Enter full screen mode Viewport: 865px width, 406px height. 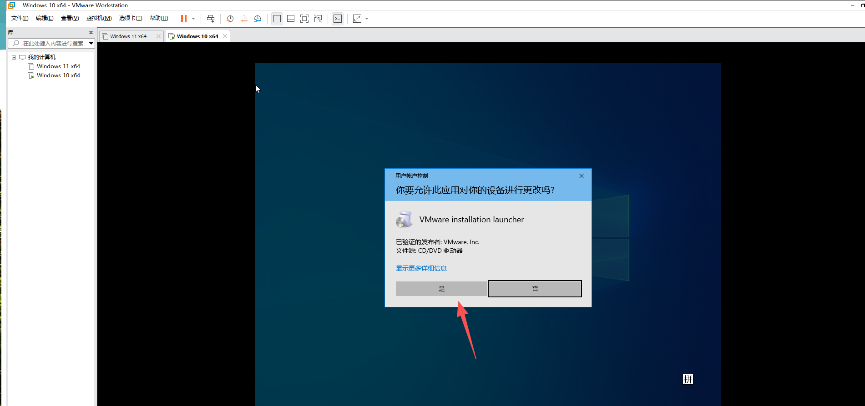(x=304, y=19)
